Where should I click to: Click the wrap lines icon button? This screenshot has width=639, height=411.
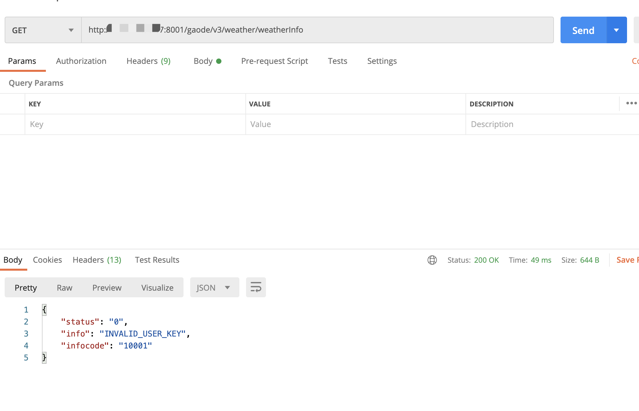tap(256, 287)
